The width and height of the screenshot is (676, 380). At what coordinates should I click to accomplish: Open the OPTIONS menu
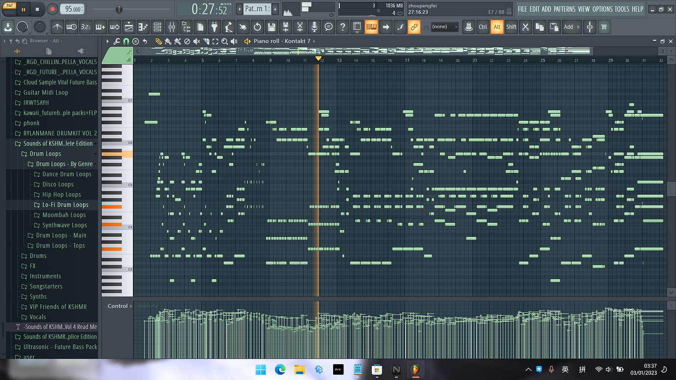(x=602, y=9)
